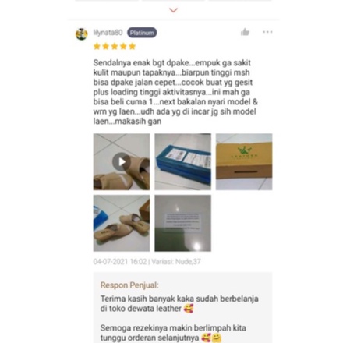
Task: Click the seller reply Terima kasih text
Action: pyautogui.click(x=179, y=303)
